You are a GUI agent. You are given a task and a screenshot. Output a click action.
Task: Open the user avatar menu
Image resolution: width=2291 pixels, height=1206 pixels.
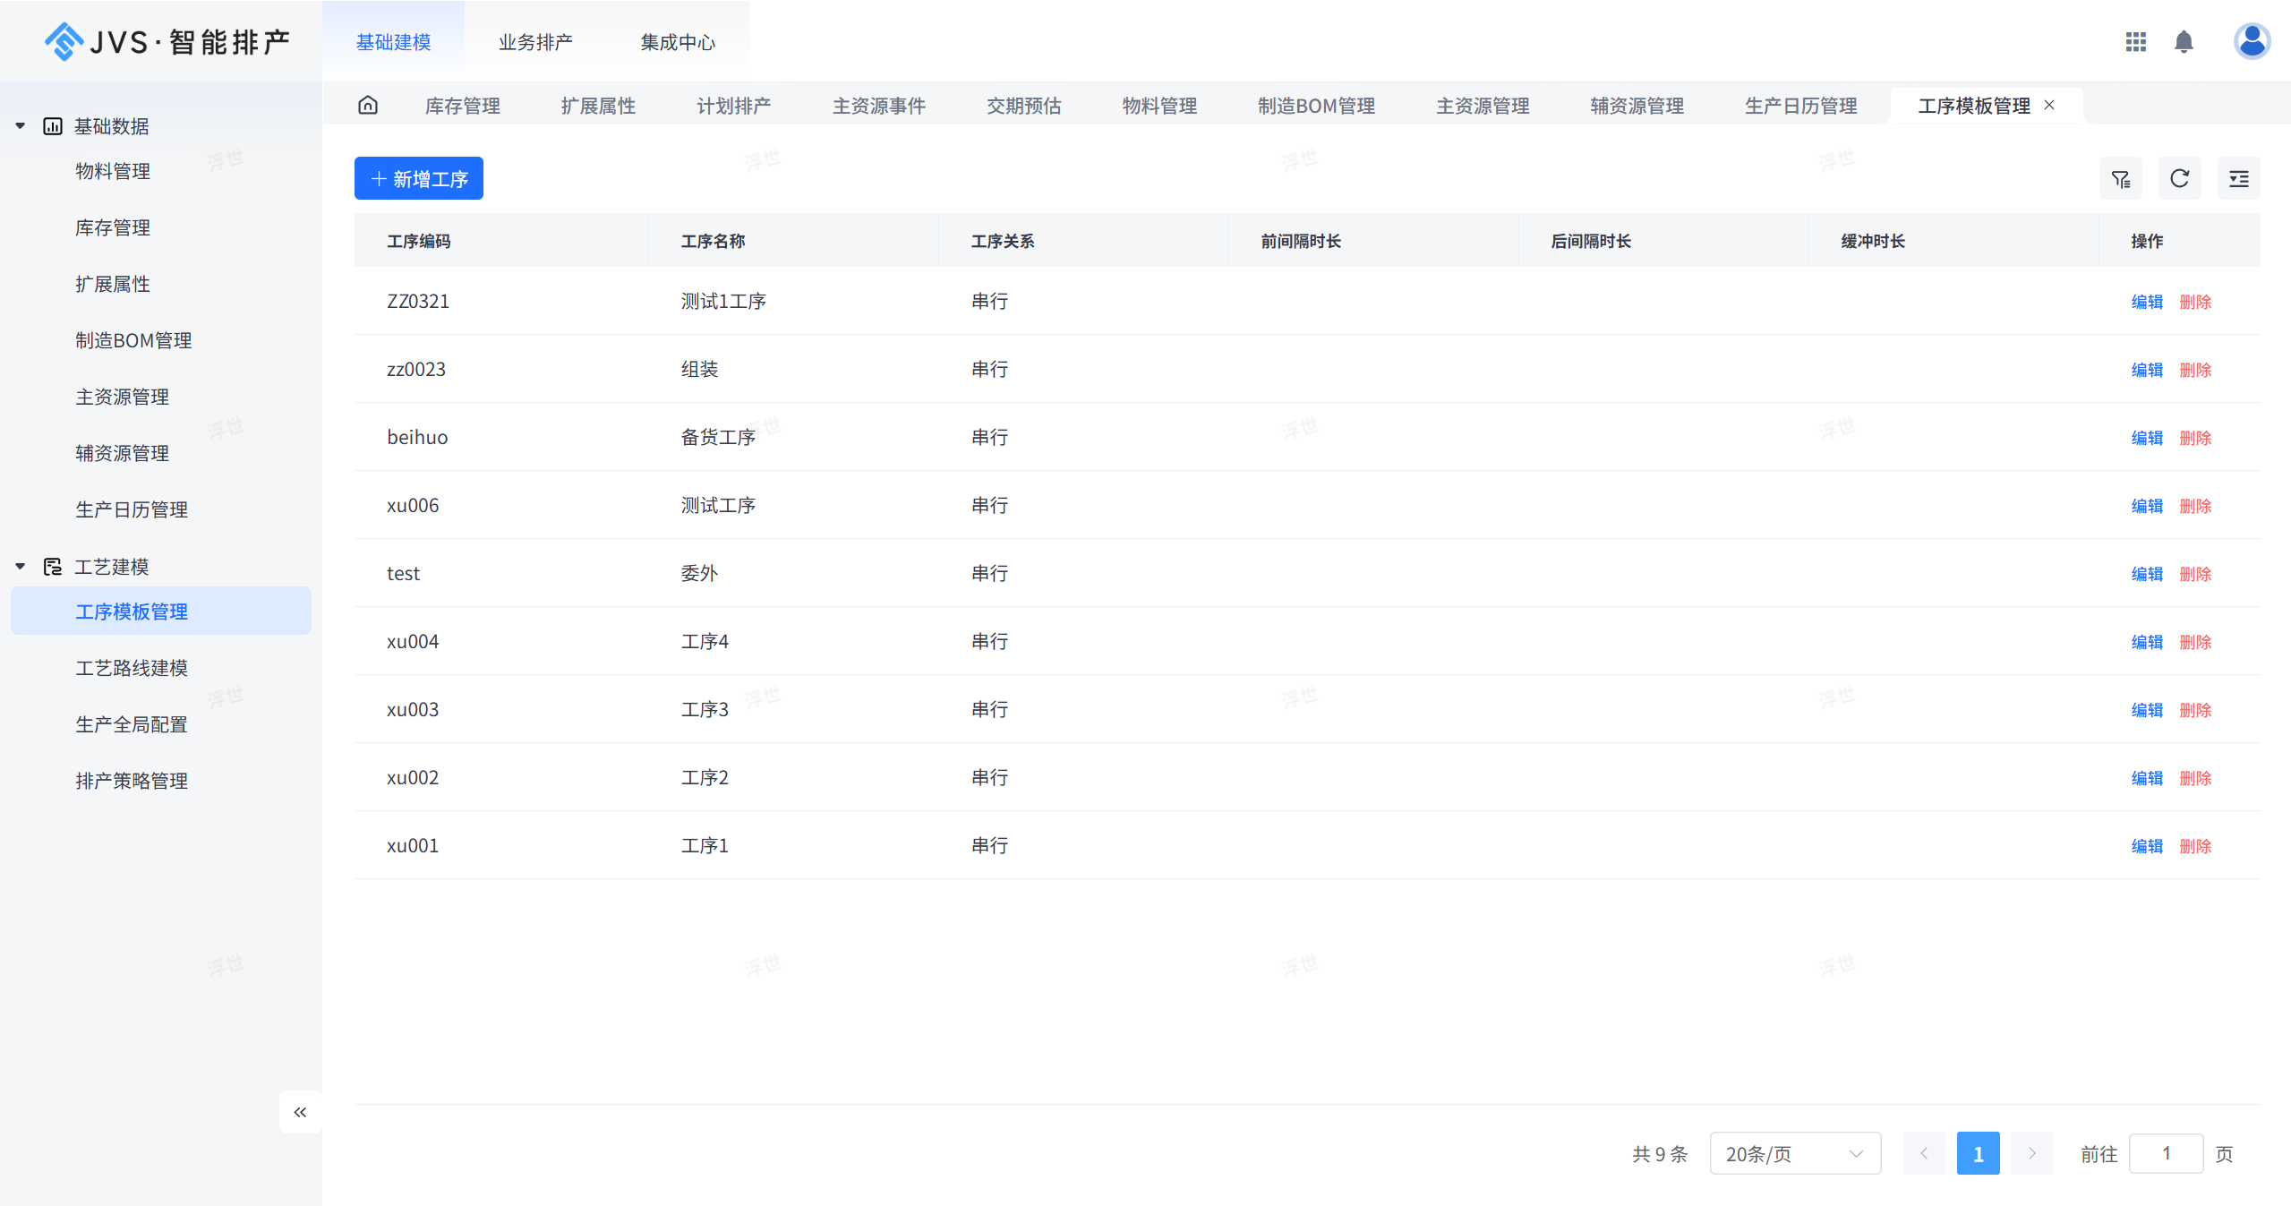(x=2251, y=41)
